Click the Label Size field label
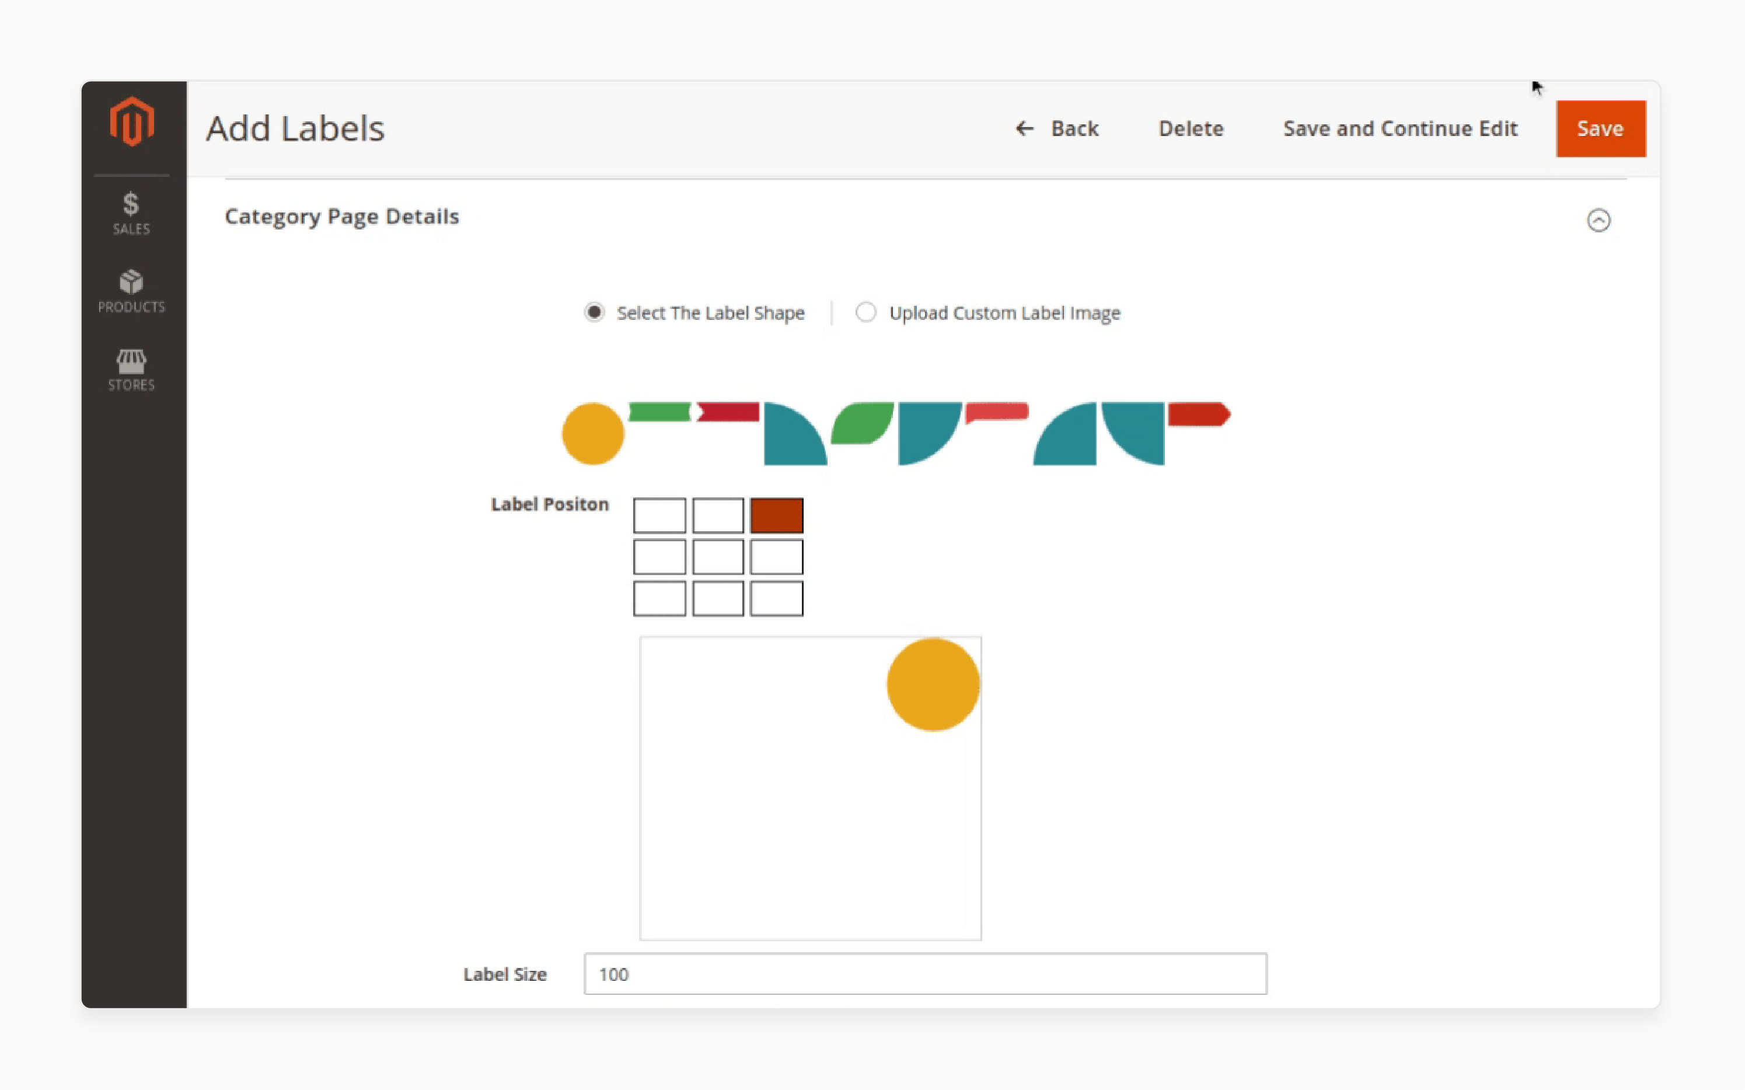 [505, 974]
